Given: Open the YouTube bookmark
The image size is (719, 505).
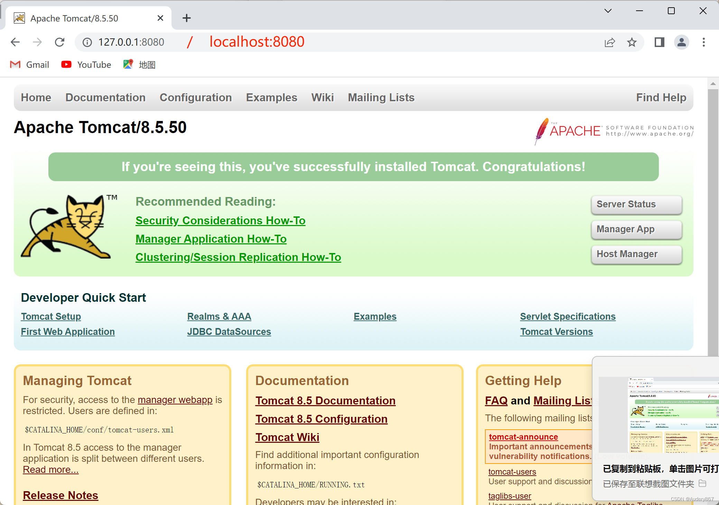Looking at the screenshot, I should (86, 65).
